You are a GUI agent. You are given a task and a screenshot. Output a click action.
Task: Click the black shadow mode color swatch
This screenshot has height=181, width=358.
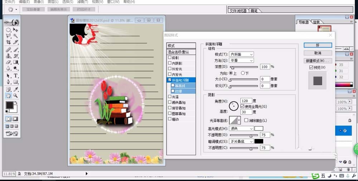259,141
